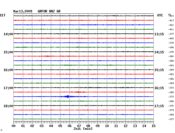Screen dimensions: 175x133
Task: Select the DC offset value -366
Action: click(171, 101)
